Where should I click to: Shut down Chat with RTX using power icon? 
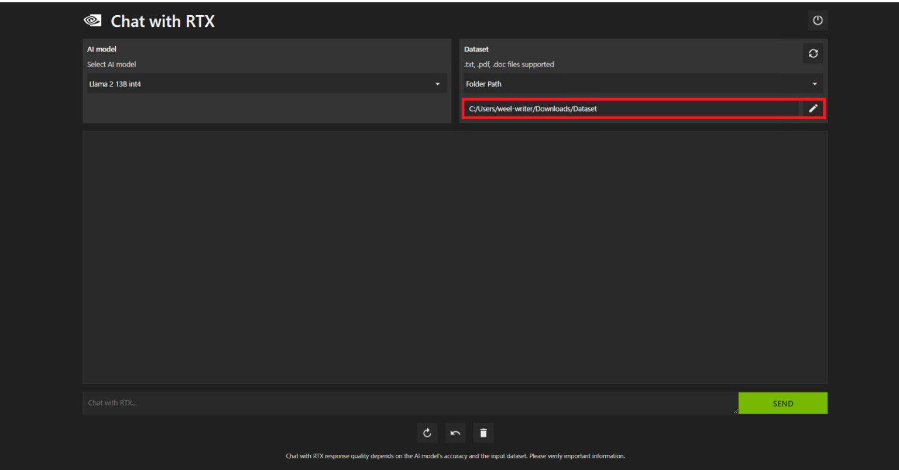pos(817,20)
